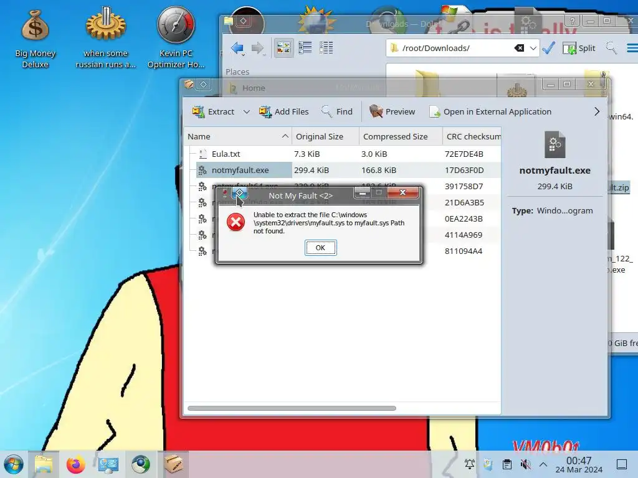The height and width of the screenshot is (478, 638).
Task: Open the Extract dropdown arrow
Action: point(246,112)
